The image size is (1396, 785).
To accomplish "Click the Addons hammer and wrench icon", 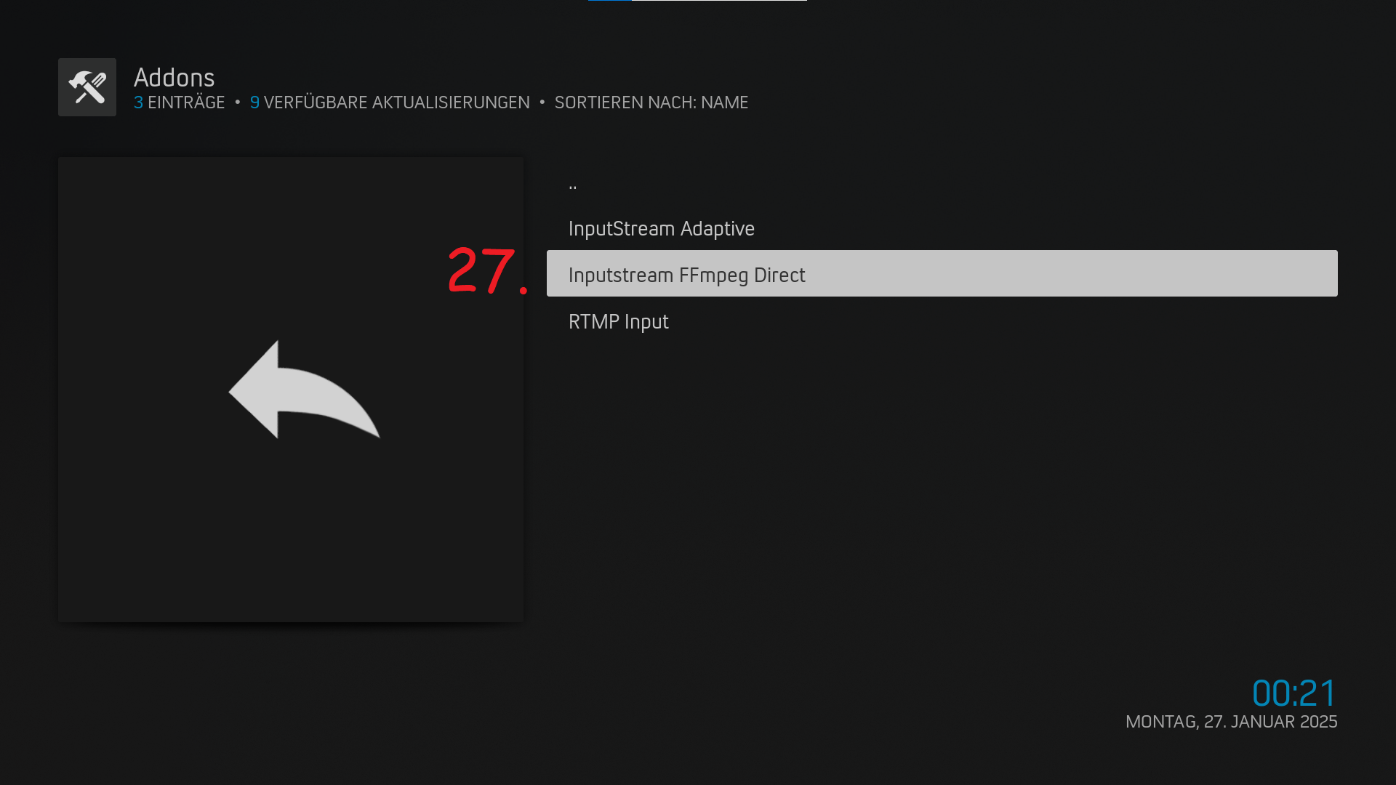I will click(87, 87).
